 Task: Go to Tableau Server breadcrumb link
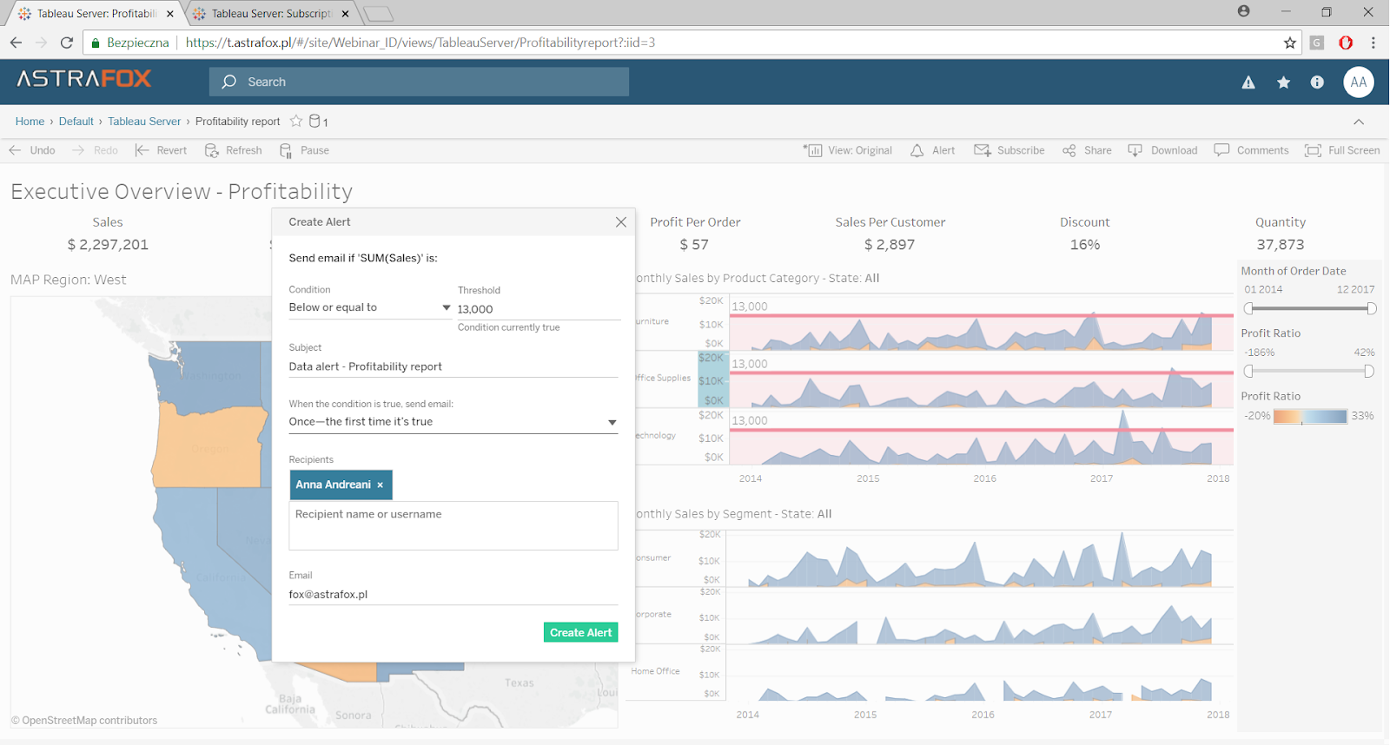click(144, 122)
